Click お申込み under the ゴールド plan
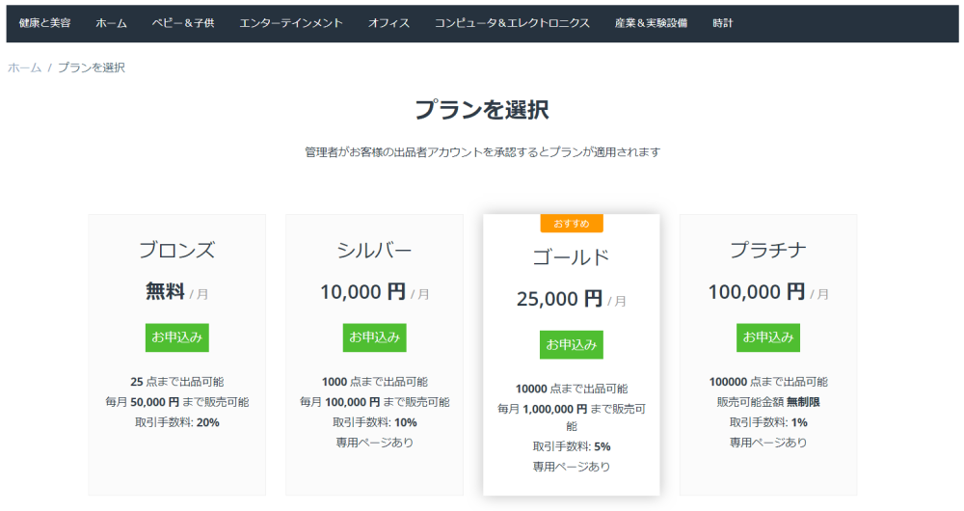 pyautogui.click(x=572, y=344)
